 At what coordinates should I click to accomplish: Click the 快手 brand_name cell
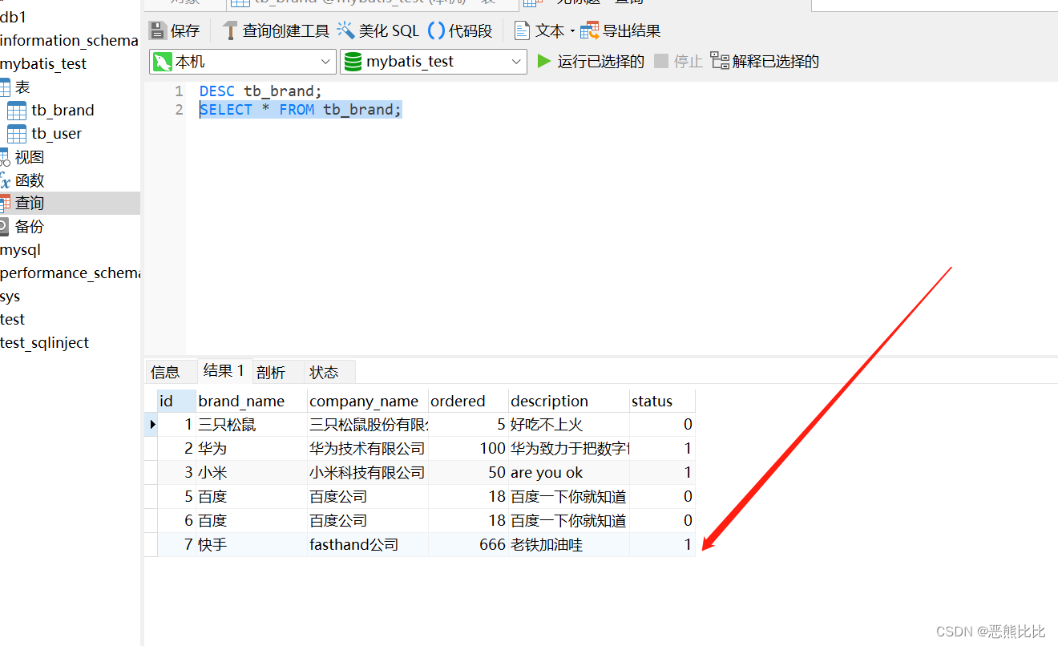(x=252, y=544)
